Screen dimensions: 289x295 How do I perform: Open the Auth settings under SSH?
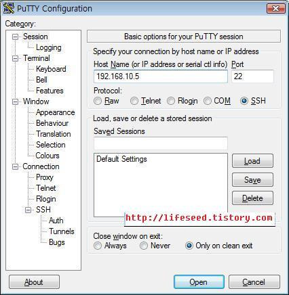[56, 221]
